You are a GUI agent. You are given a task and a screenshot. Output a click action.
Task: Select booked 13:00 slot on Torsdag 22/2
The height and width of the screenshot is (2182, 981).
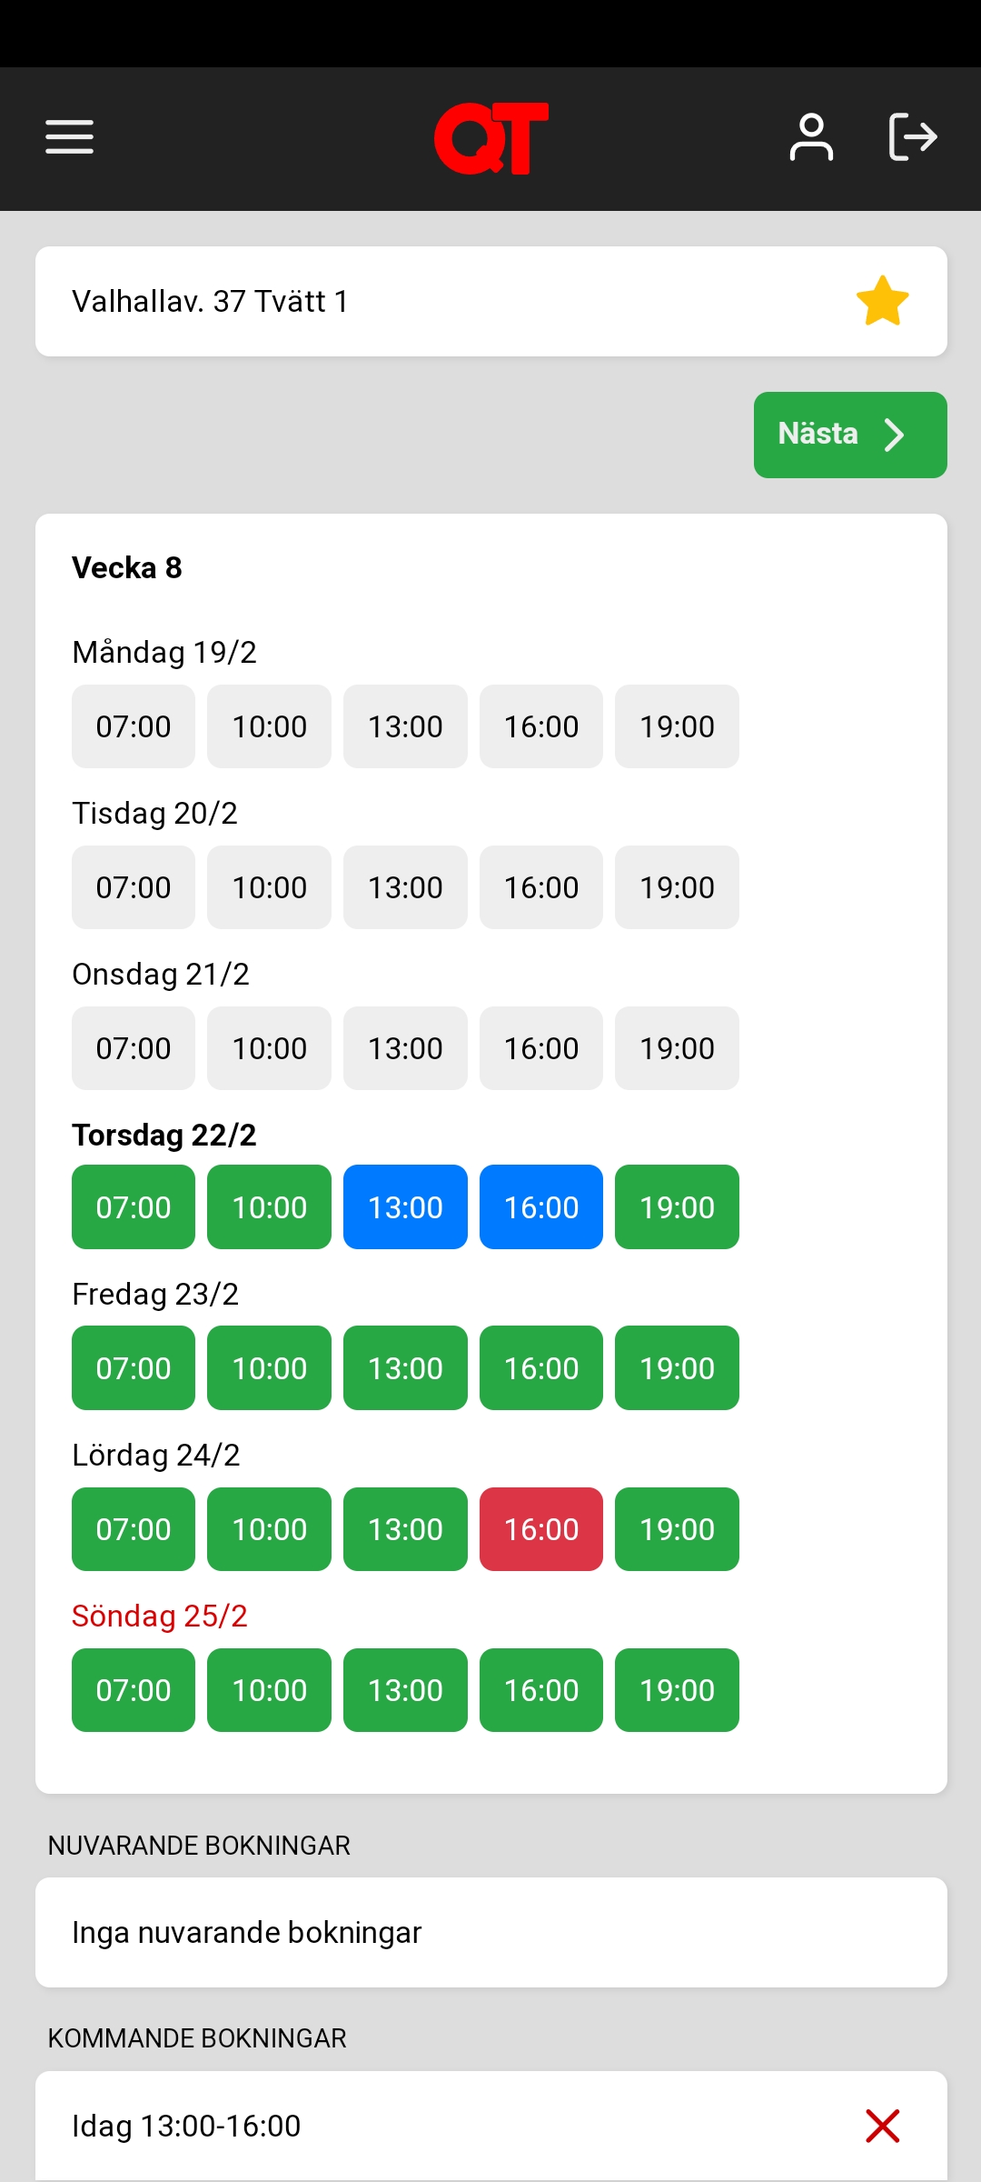pos(405,1207)
